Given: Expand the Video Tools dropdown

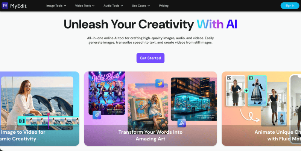Looking at the screenshot, I should 85,6.
